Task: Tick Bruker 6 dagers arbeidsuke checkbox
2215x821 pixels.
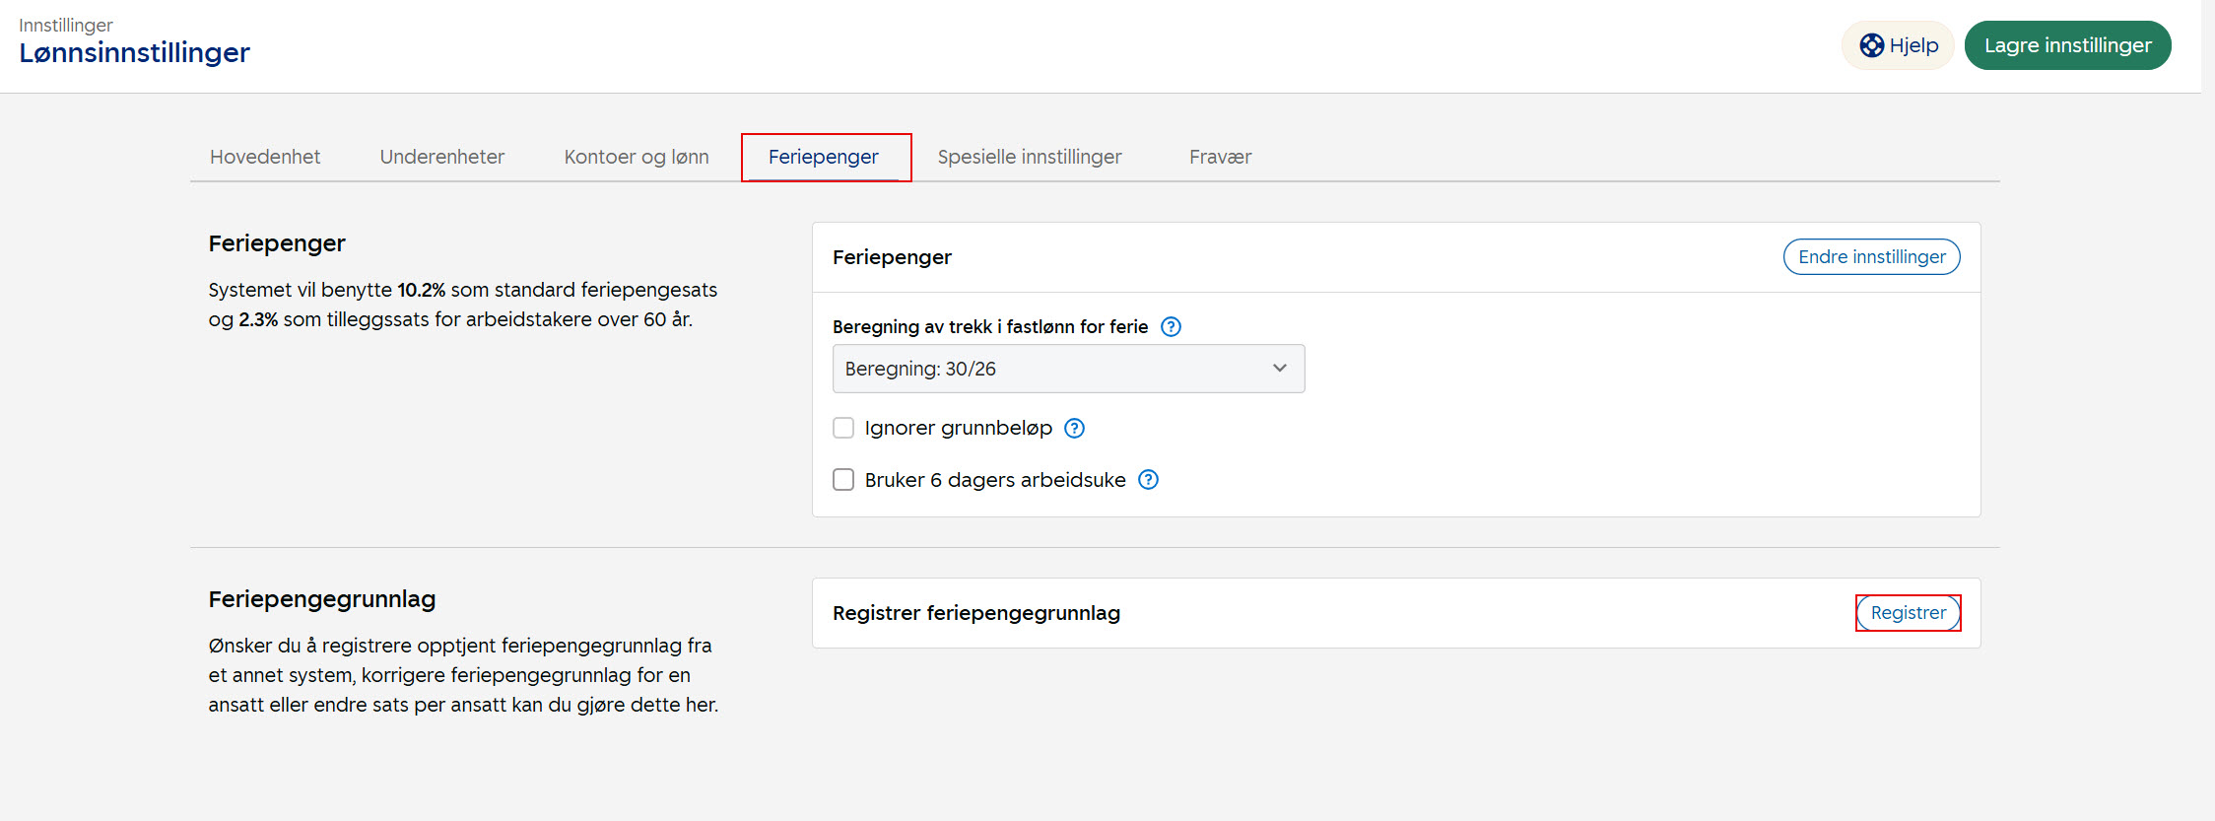Action: 843,480
